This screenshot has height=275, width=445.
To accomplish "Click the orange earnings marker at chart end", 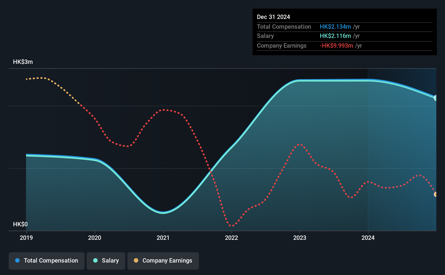I will pos(436,194).
